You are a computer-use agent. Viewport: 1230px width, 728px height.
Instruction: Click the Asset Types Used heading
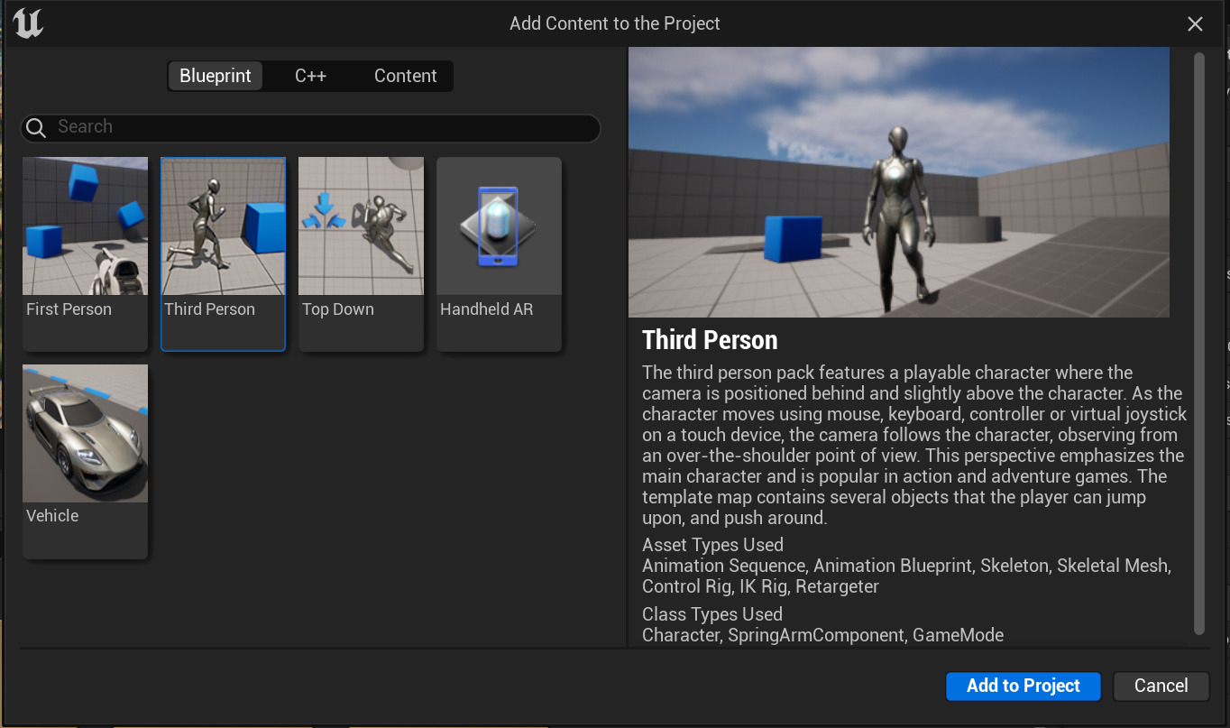(x=712, y=545)
